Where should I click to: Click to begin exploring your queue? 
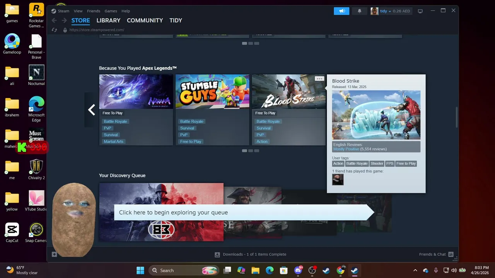click(x=244, y=212)
